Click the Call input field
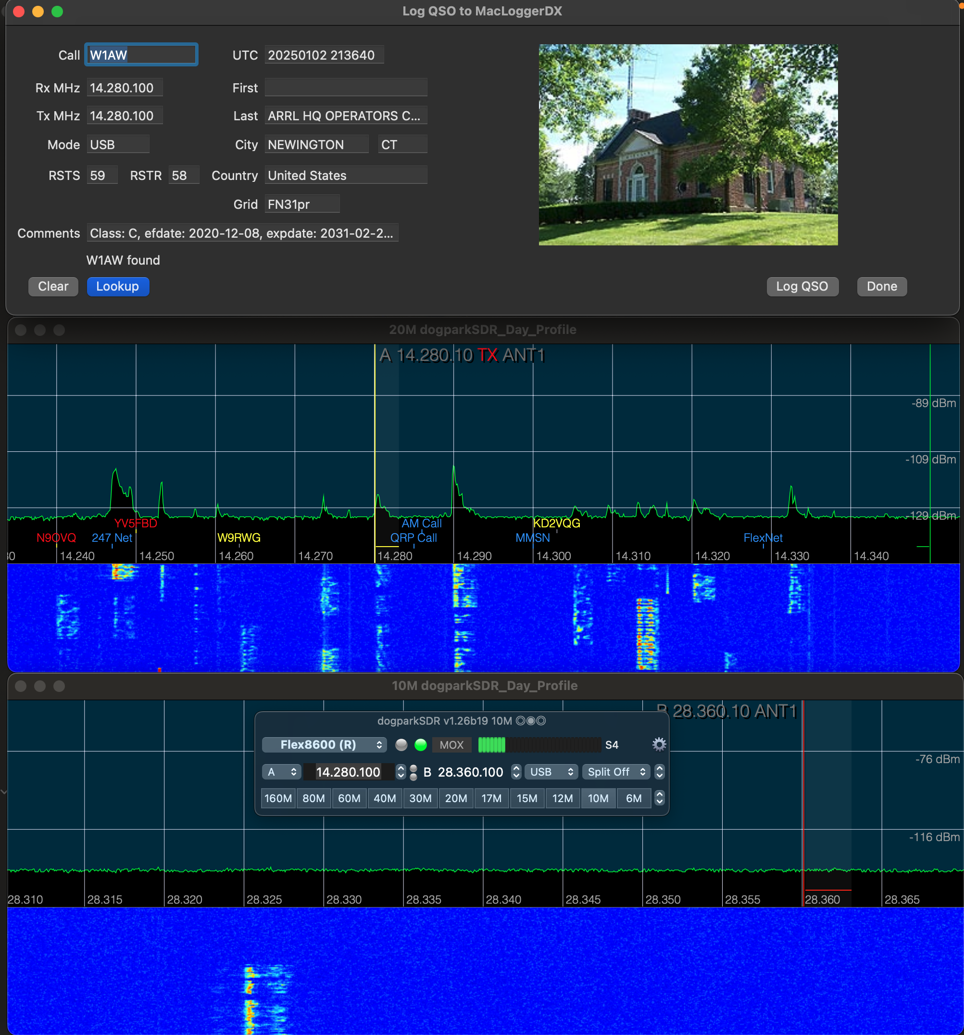This screenshot has height=1035, width=964. tap(141, 55)
